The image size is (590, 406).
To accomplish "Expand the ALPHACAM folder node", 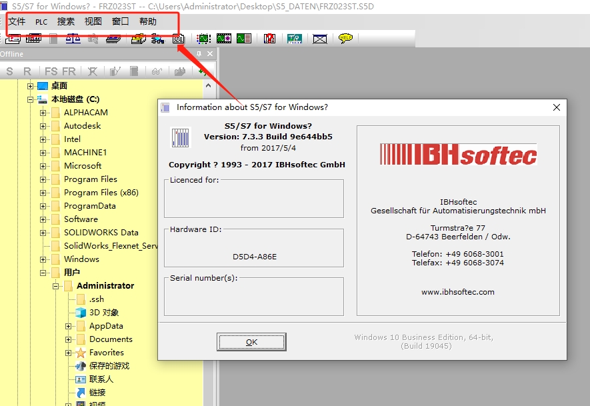I will [x=43, y=113].
